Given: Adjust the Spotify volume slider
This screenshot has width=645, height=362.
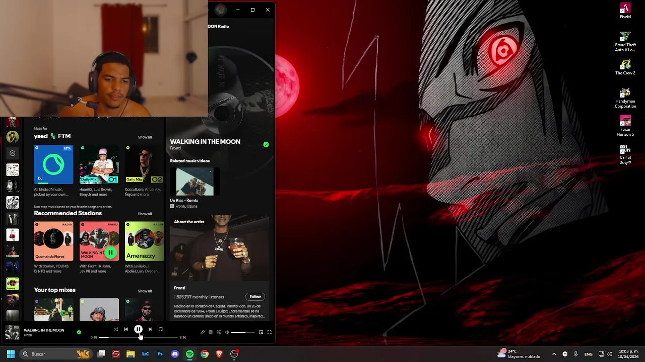Looking at the screenshot, I should click(x=242, y=332).
